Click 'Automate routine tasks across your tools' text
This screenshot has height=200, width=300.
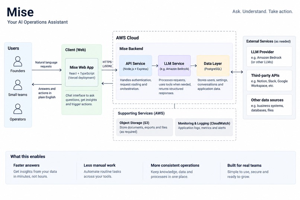pos(102,174)
